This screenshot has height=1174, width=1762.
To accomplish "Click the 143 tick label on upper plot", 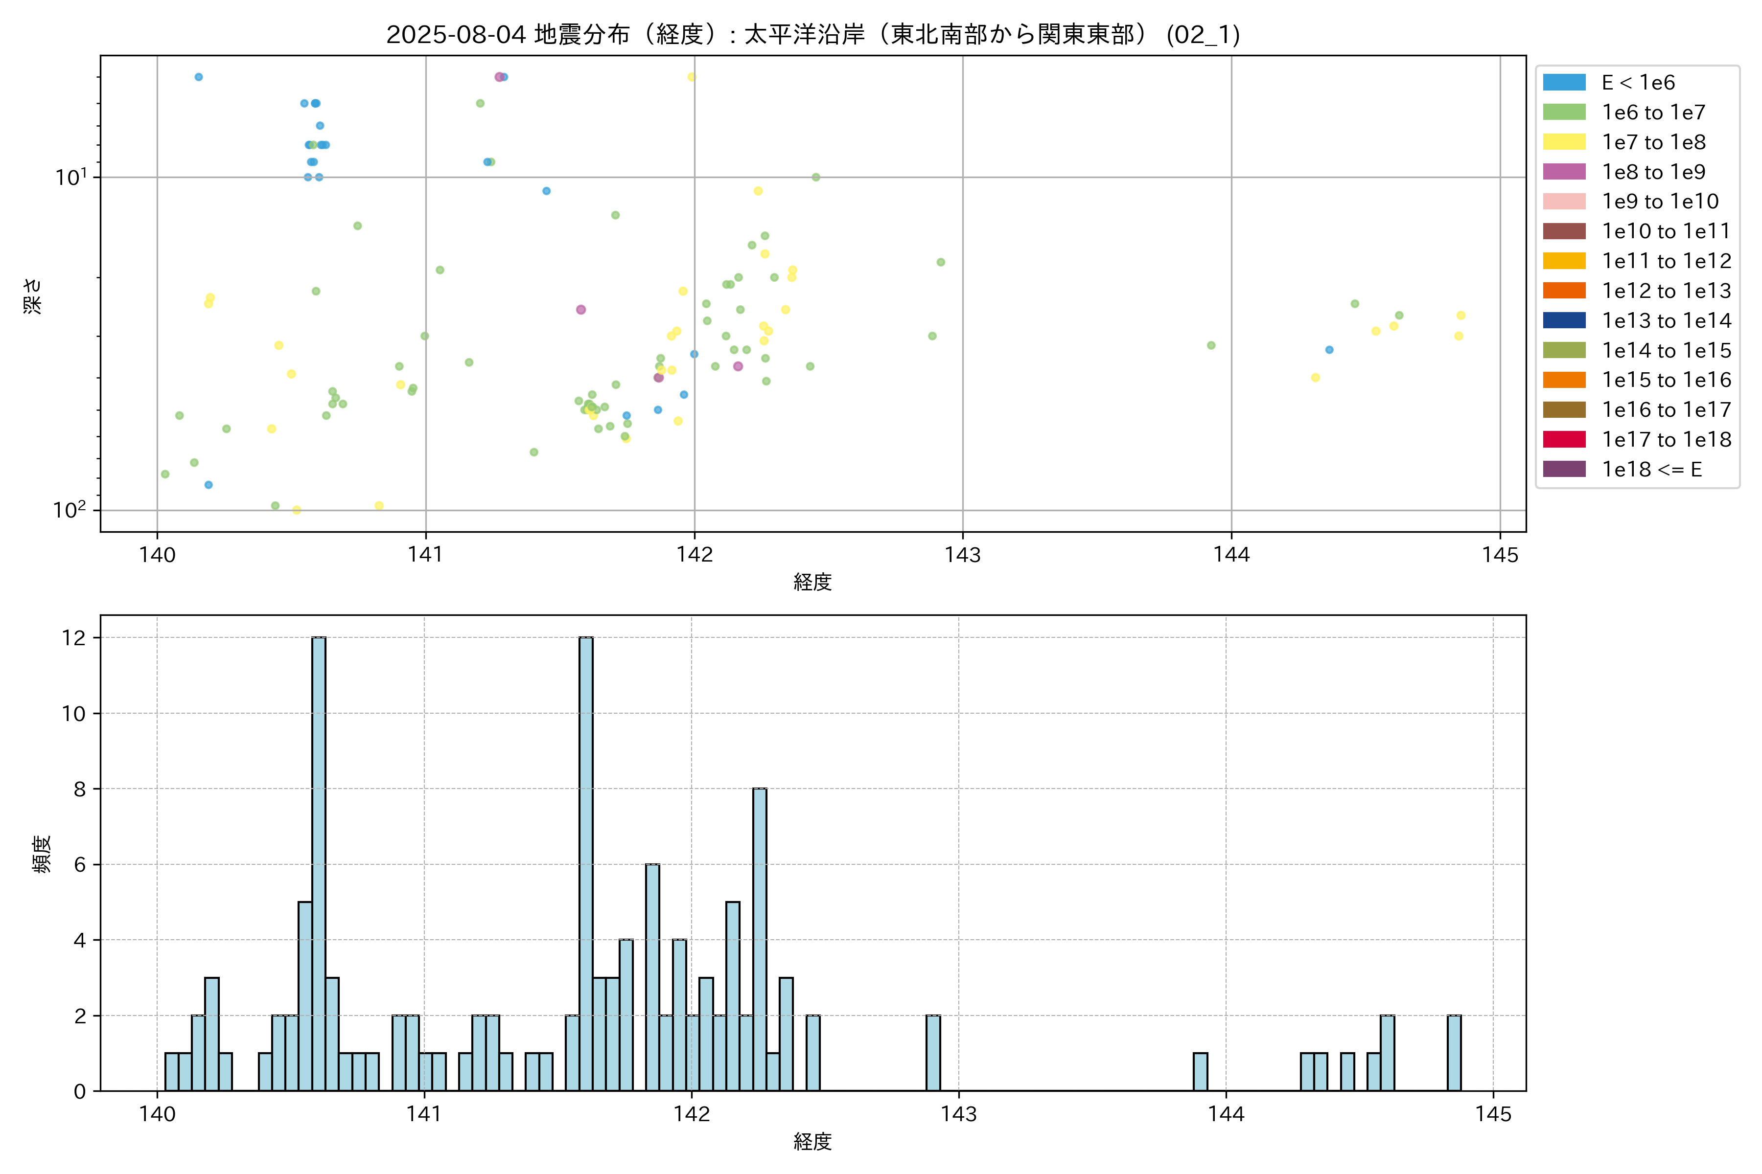I will click(963, 555).
